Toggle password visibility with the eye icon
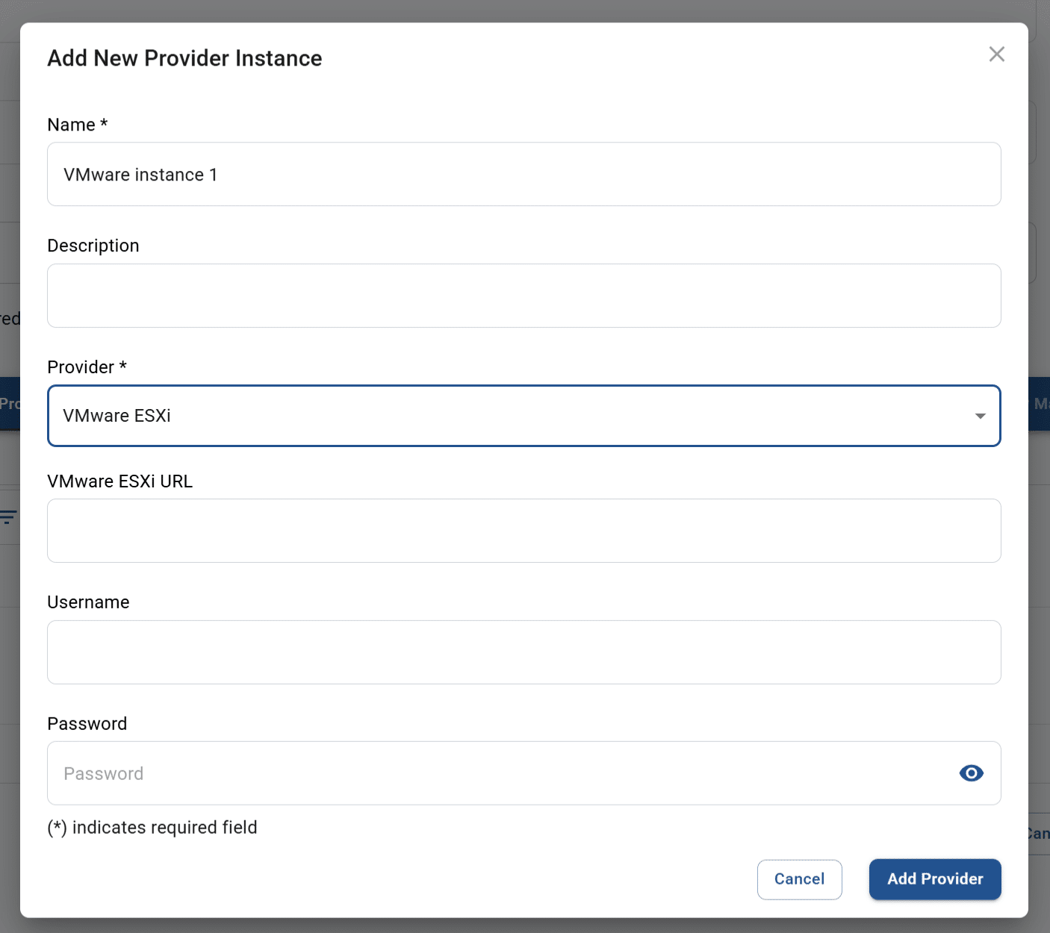 click(971, 773)
